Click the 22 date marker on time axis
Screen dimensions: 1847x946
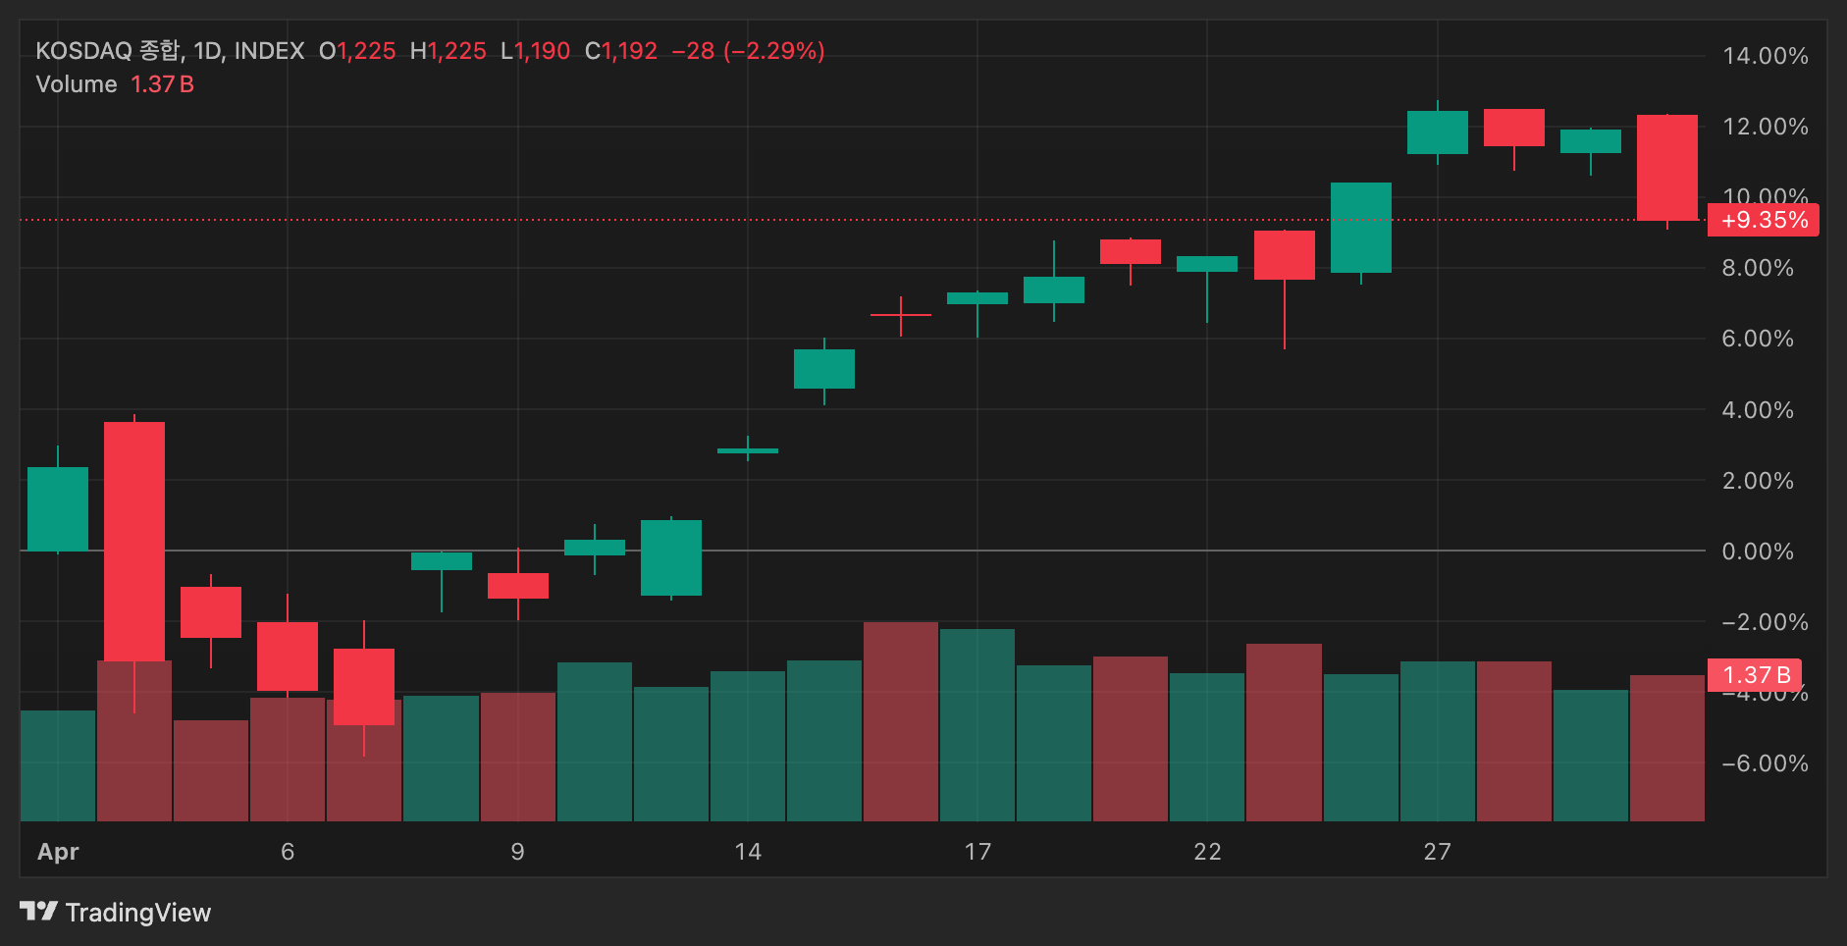pos(1207,852)
